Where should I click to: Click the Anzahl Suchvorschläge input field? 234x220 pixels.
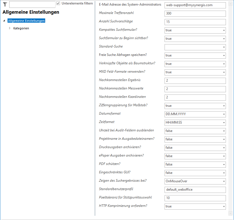[x=195, y=22]
